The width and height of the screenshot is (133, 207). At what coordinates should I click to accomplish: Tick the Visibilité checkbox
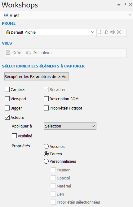[14, 136]
